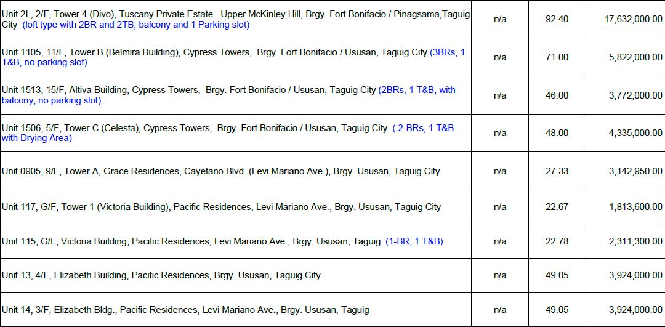The width and height of the screenshot is (665, 327).
Task: Click the 3,142,950.00 price value
Action: point(635,171)
